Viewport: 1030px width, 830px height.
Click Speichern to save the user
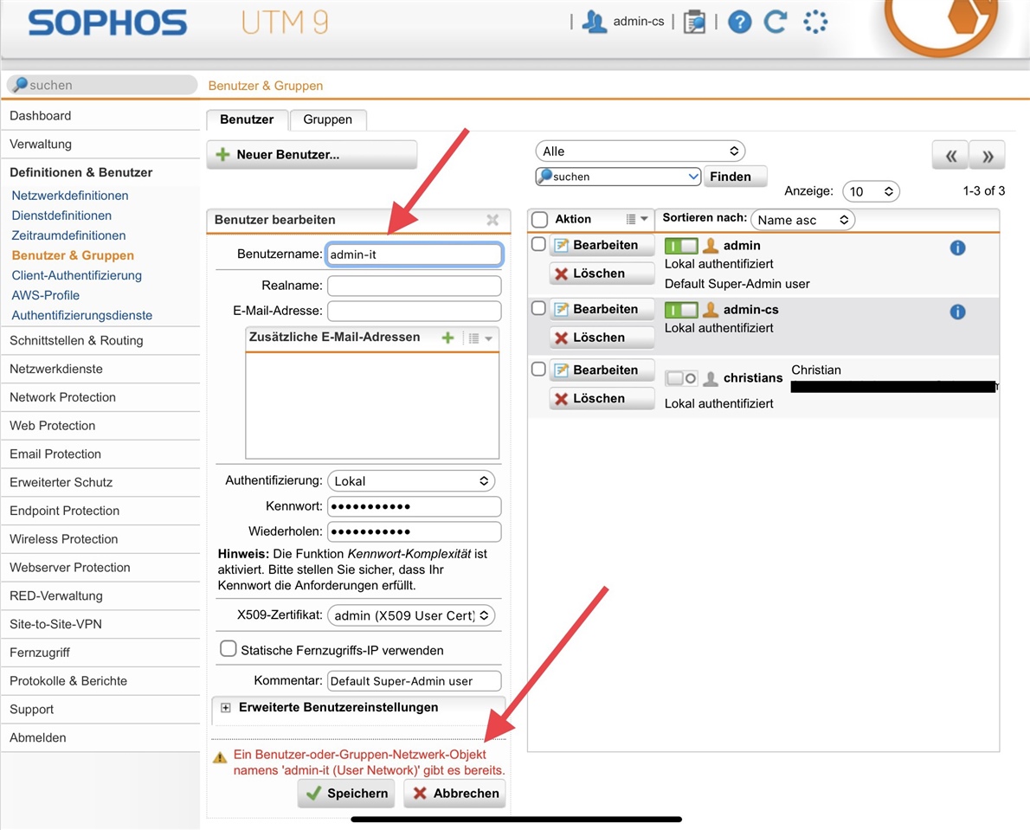(346, 794)
